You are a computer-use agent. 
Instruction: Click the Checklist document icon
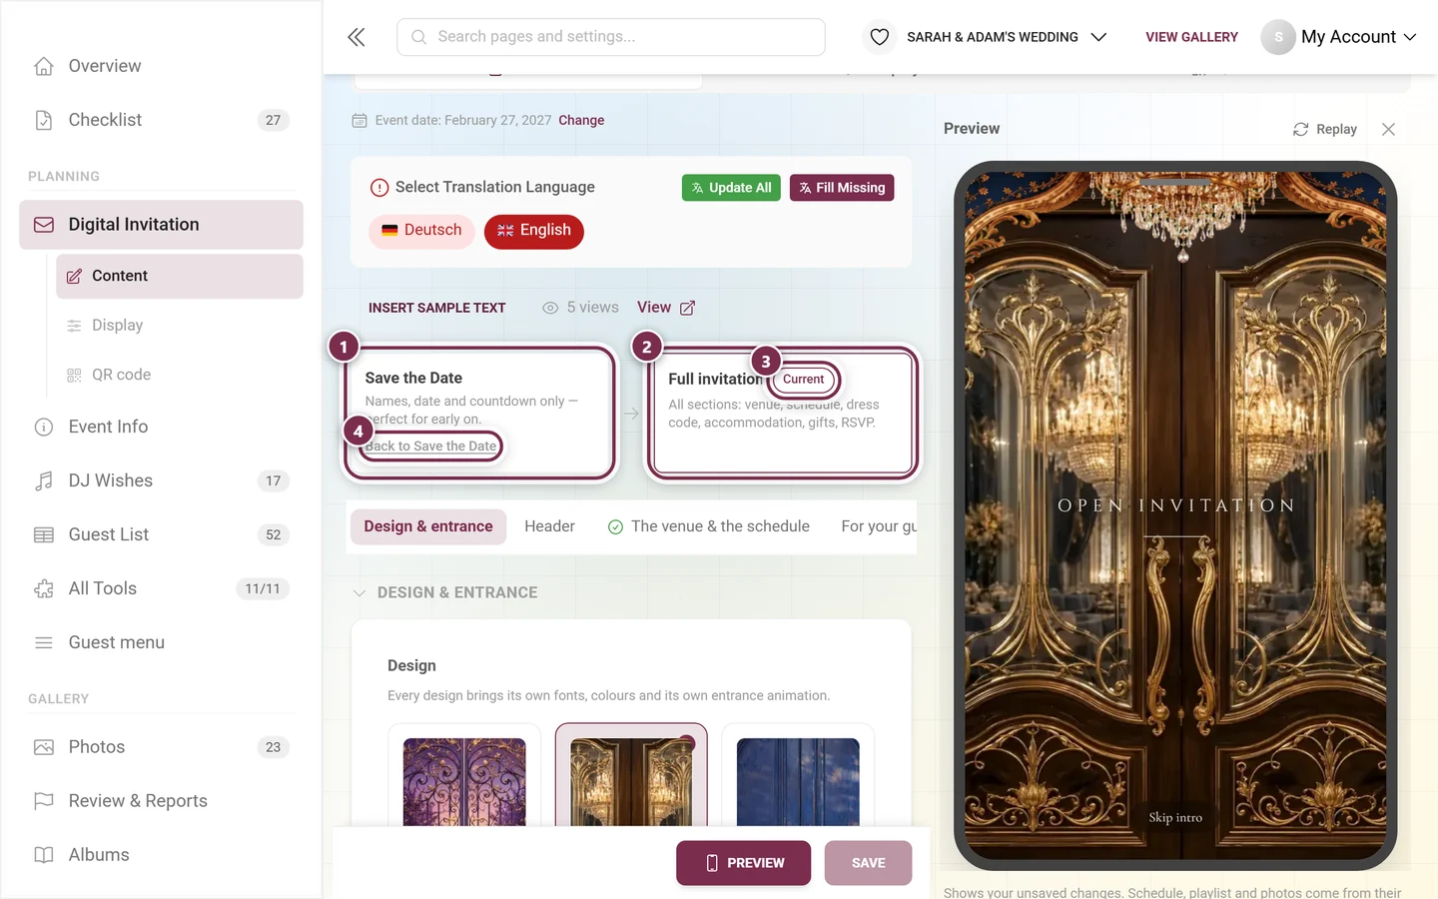[x=44, y=120]
